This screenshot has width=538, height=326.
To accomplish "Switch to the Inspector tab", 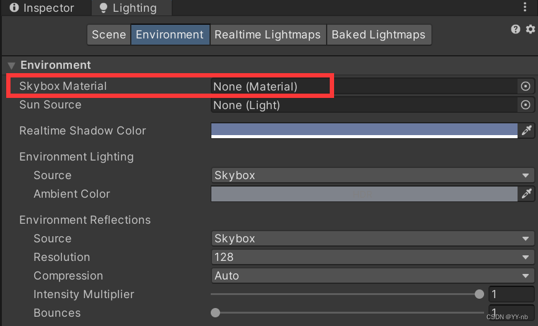I will [x=46, y=7].
